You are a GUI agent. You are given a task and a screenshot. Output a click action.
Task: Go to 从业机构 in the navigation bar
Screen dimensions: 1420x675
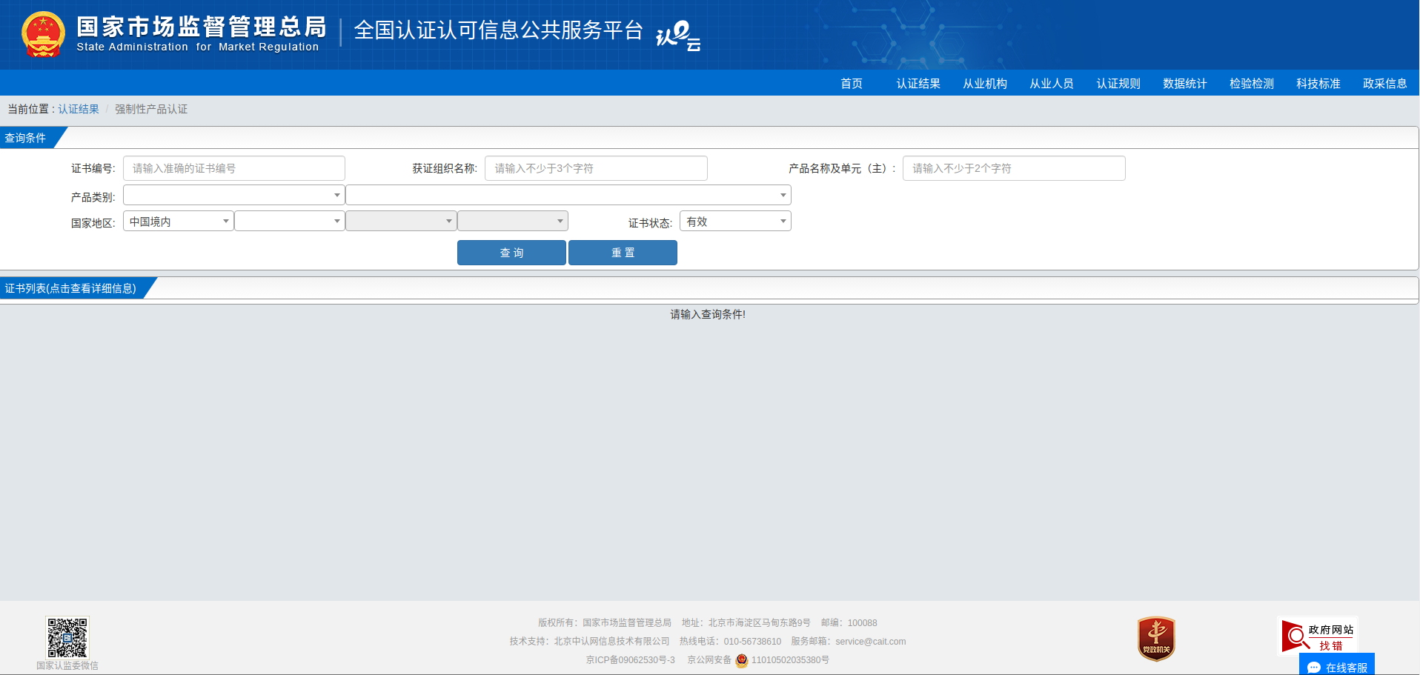(x=984, y=84)
